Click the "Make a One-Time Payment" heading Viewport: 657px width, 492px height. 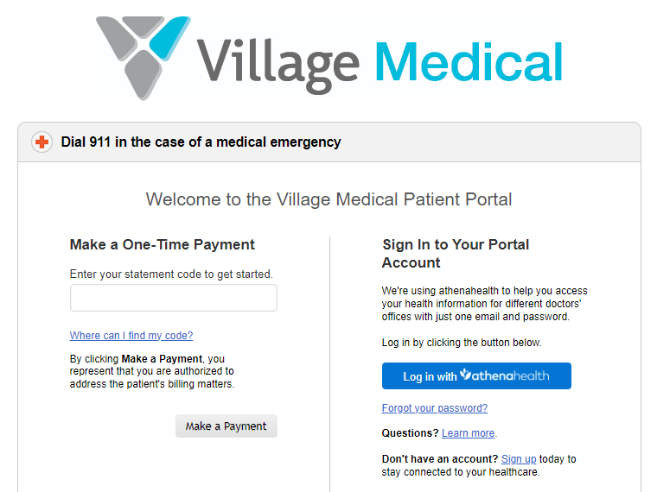(x=163, y=245)
